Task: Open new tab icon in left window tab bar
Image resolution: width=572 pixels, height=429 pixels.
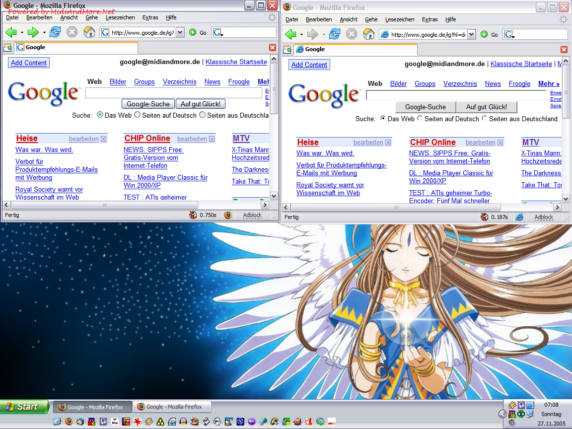Action: 7,48
